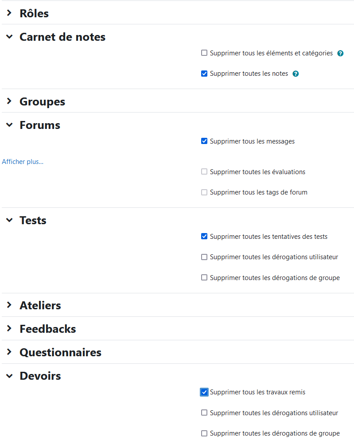Check Tests dérogations de groupe checkbox

click(x=204, y=277)
